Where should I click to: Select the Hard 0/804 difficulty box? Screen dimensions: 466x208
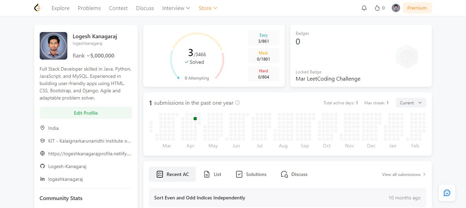[x=264, y=74]
